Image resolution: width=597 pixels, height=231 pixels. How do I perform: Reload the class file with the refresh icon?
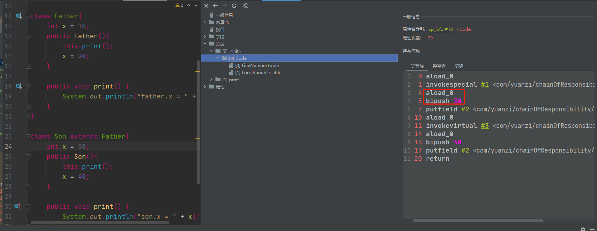pyautogui.click(x=234, y=6)
